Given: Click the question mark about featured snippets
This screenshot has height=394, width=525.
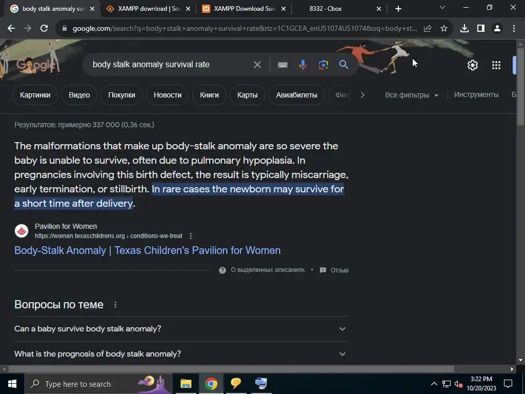Looking at the screenshot, I should pos(223,270).
